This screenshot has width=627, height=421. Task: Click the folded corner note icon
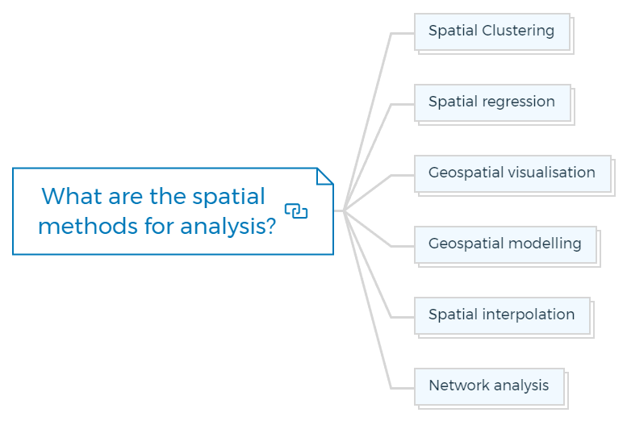324,177
